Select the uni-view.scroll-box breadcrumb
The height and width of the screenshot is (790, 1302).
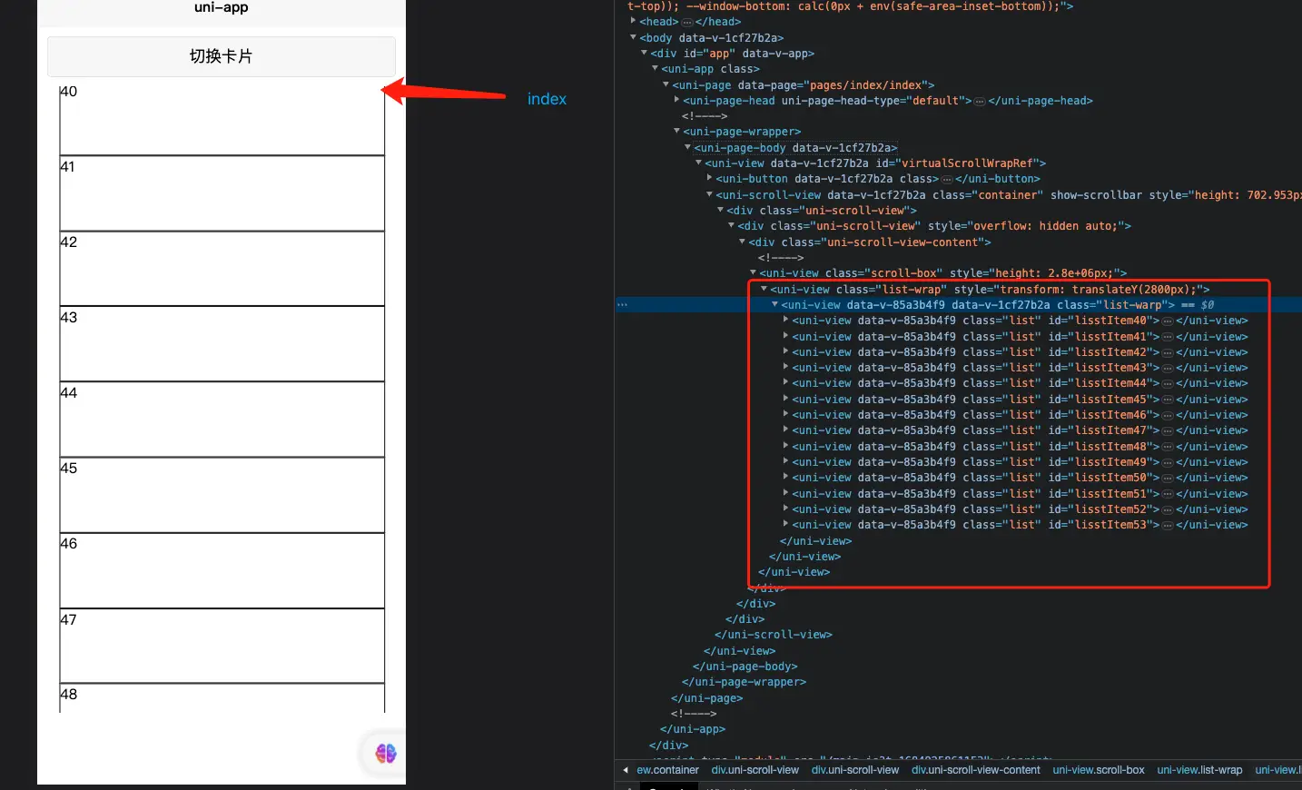tap(1099, 770)
